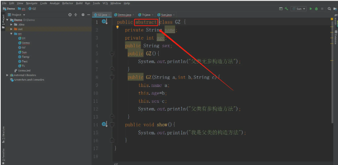Viewport: 338px width, 165px height.
Task: Collapse the src folder
Action: tap(11, 34)
